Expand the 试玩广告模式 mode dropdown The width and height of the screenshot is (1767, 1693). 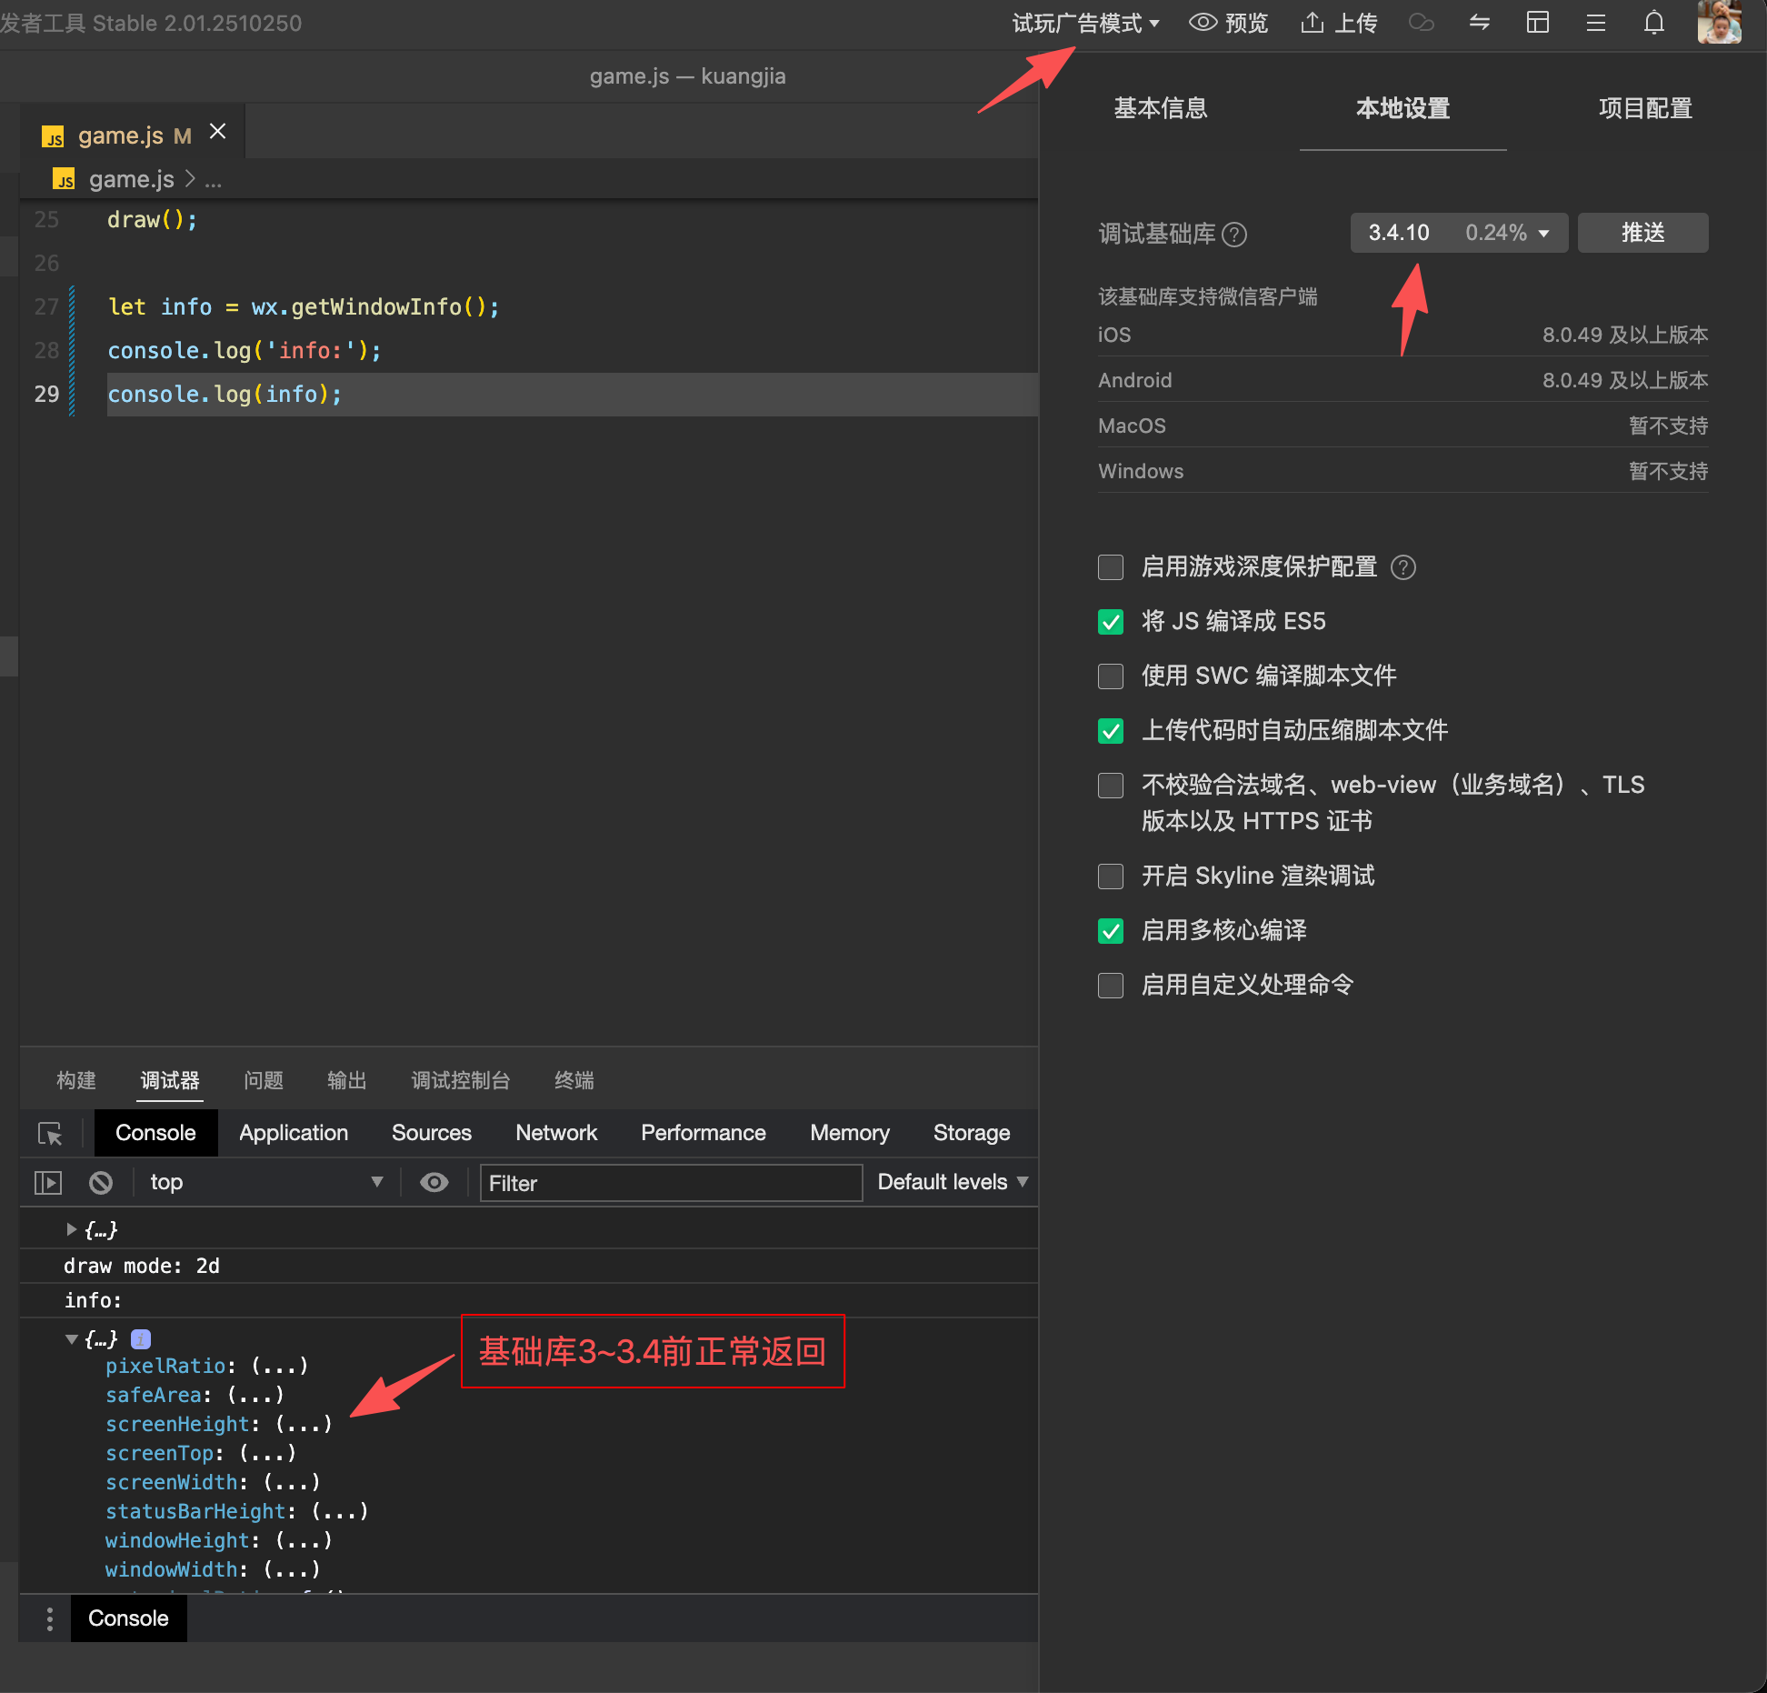pyautogui.click(x=1085, y=24)
